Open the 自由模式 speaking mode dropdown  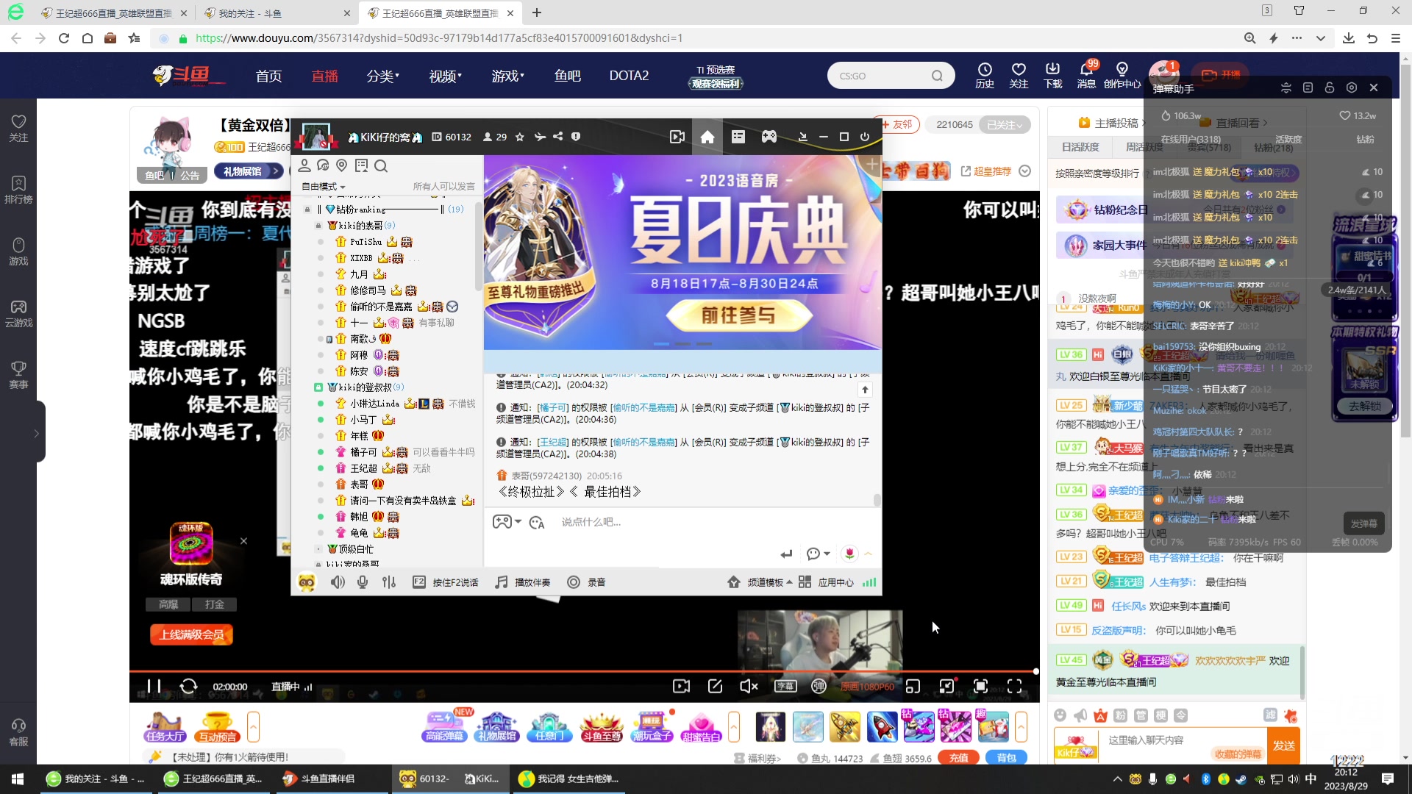click(x=324, y=187)
